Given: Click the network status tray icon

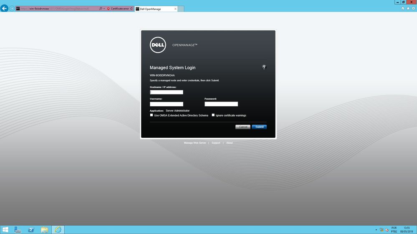Looking at the screenshot, I should [x=382, y=230].
